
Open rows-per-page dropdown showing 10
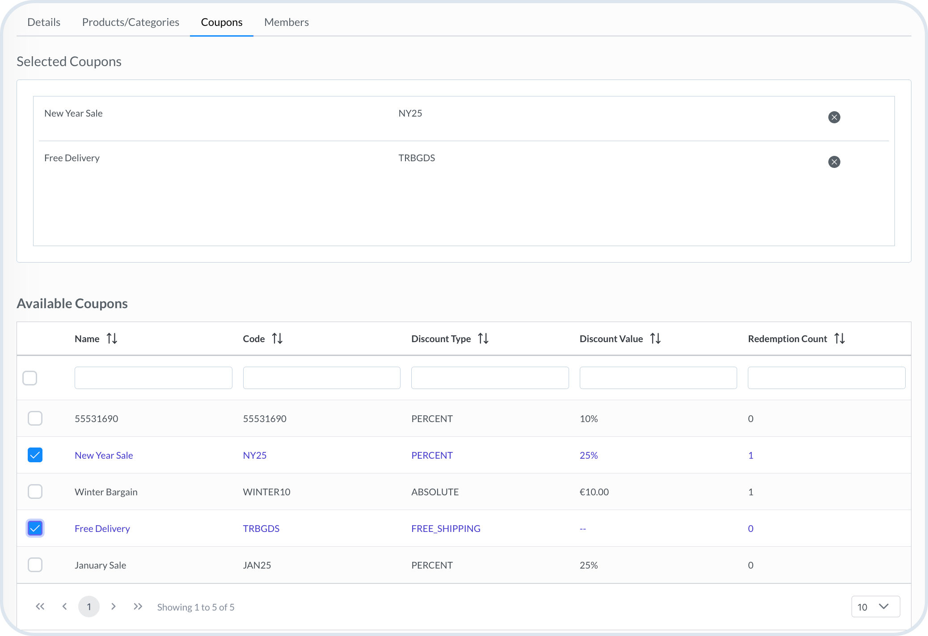point(875,607)
